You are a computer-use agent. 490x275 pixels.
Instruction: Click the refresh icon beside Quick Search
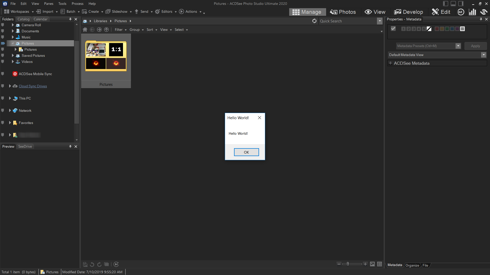(314, 21)
